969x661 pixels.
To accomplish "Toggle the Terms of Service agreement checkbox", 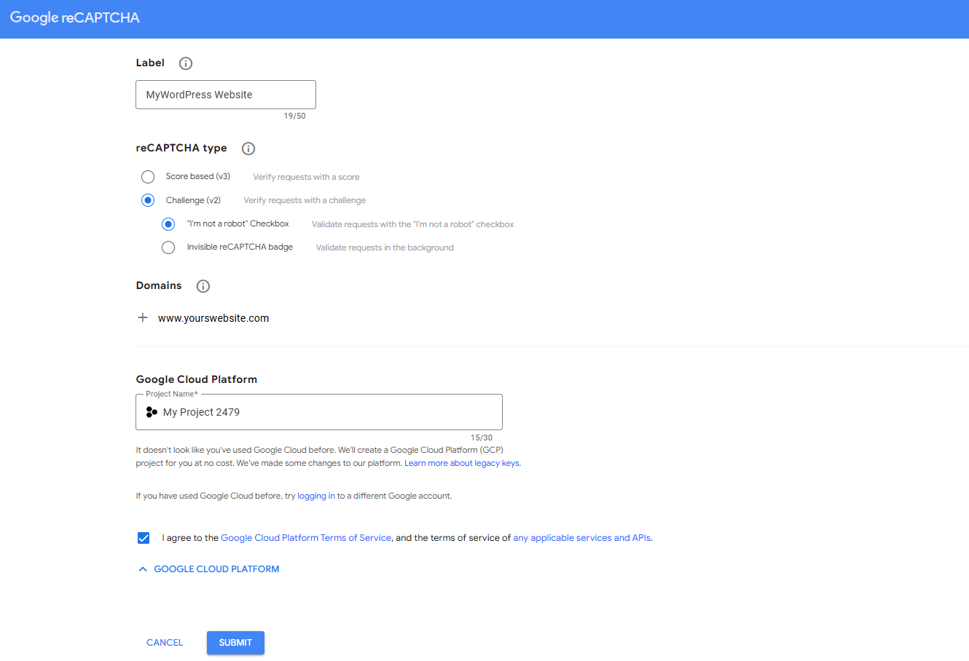I will (x=144, y=538).
